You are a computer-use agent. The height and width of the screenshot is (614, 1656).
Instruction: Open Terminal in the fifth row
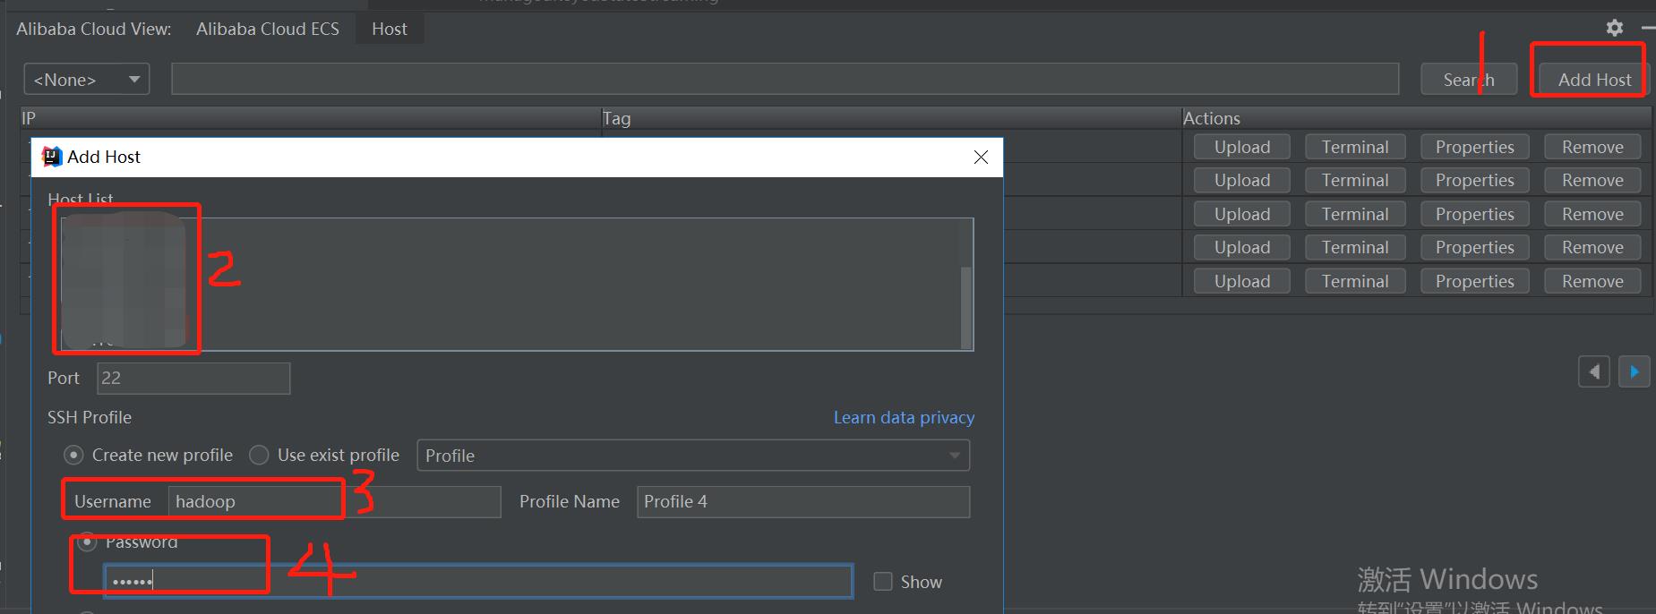[1355, 281]
